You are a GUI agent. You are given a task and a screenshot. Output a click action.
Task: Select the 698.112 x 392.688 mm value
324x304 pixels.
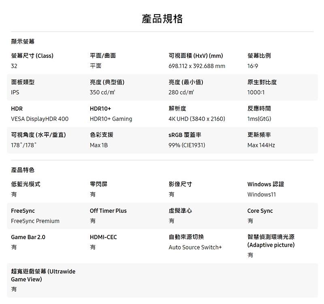pos(196,66)
